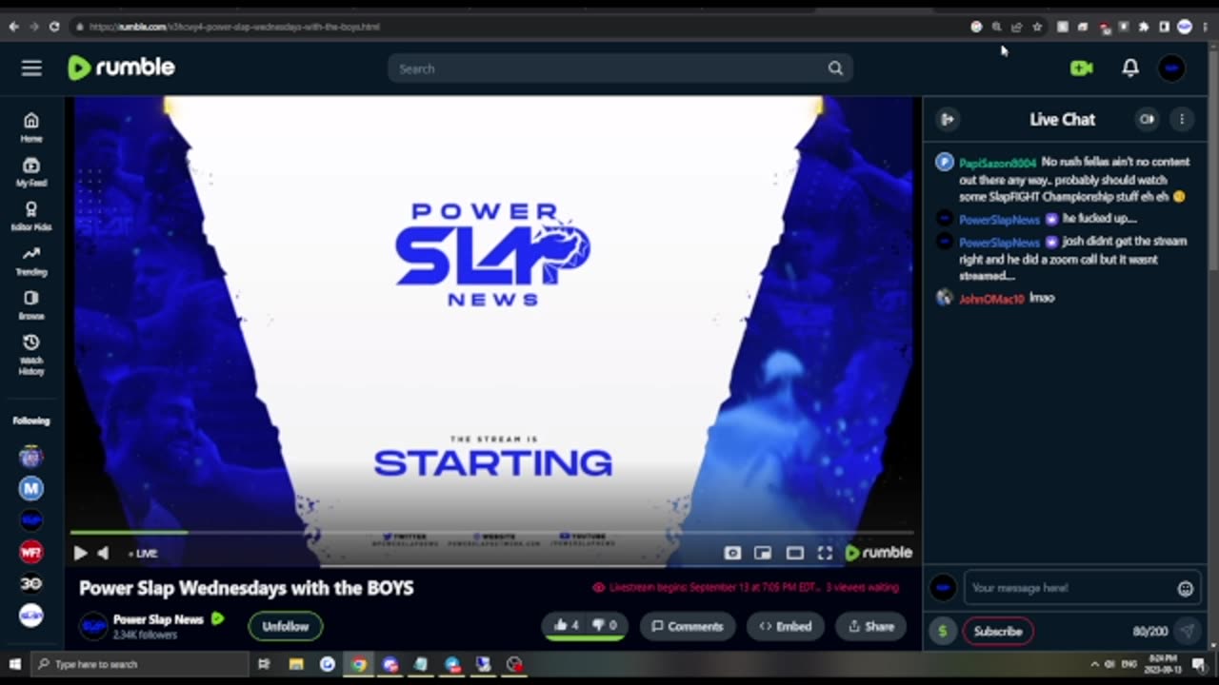Enter fullscreen mode
This screenshot has height=685, width=1219.
pyautogui.click(x=825, y=553)
